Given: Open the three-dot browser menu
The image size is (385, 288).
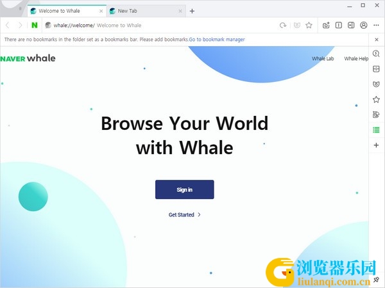Looking at the screenshot, I should pyautogui.click(x=376, y=25).
